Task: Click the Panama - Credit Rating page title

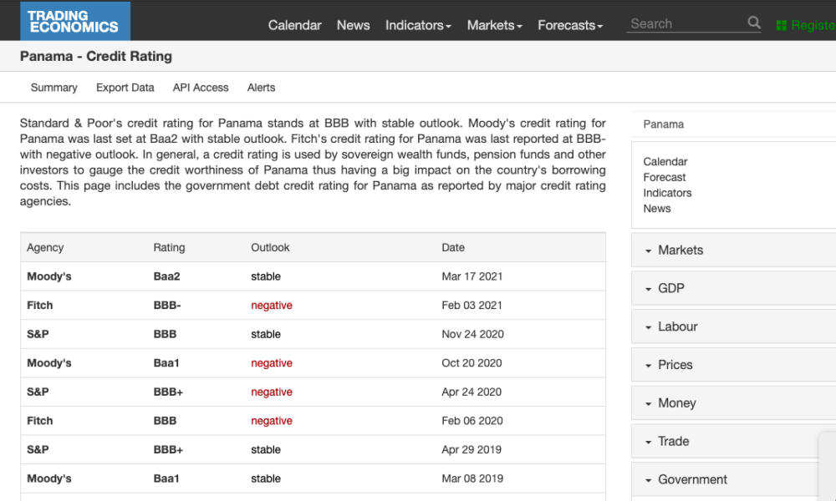Action: 96,56
